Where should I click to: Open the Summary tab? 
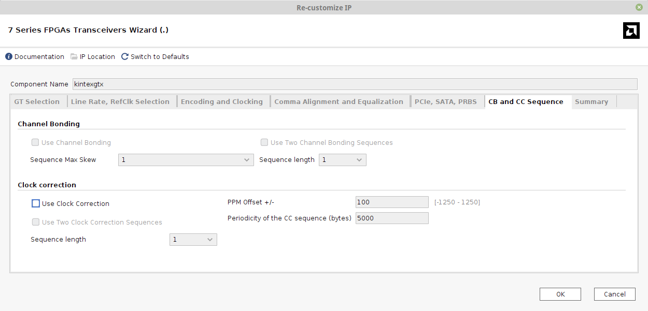591,101
